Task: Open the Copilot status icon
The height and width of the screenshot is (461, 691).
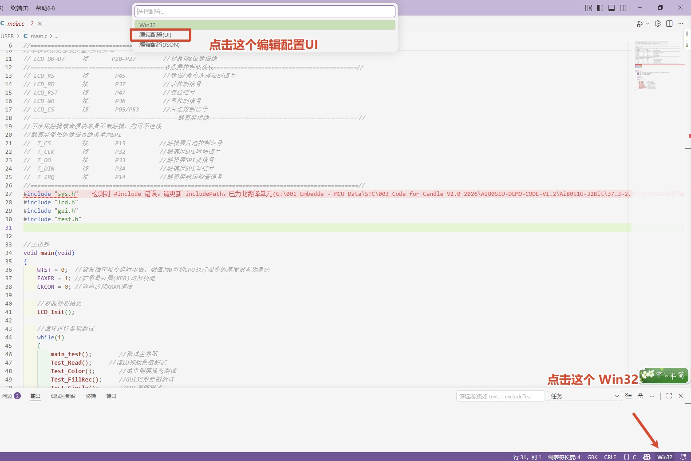Action: tap(647, 457)
